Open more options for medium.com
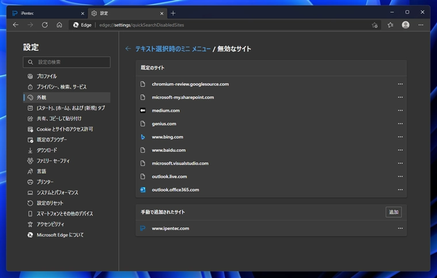The width and height of the screenshot is (437, 278). pyautogui.click(x=400, y=110)
